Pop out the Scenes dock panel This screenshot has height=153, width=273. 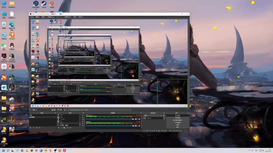click(55, 113)
